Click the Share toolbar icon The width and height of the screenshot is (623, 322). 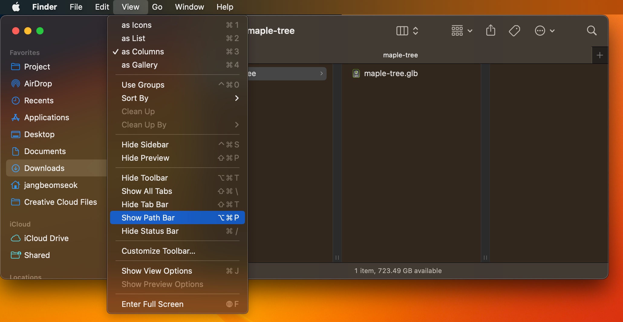point(491,31)
